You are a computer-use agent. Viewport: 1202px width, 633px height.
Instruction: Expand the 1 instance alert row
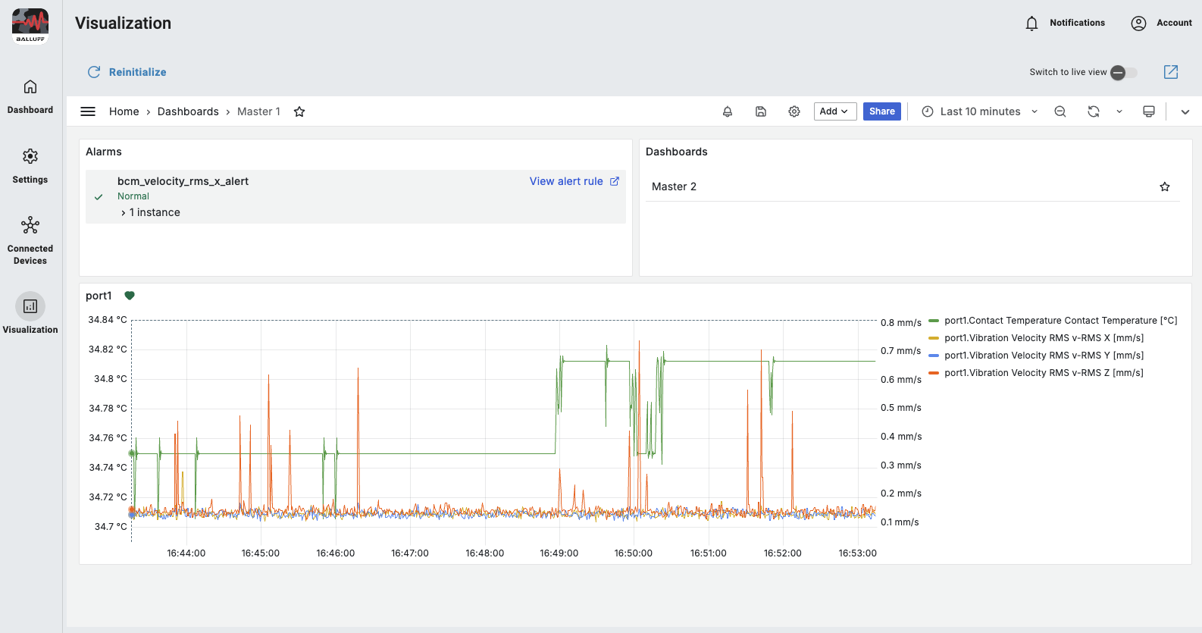pyautogui.click(x=151, y=213)
